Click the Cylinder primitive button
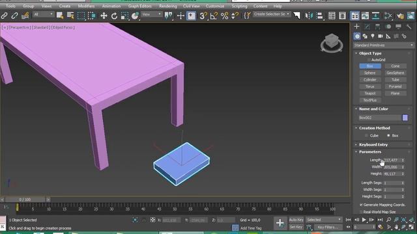 (370, 80)
